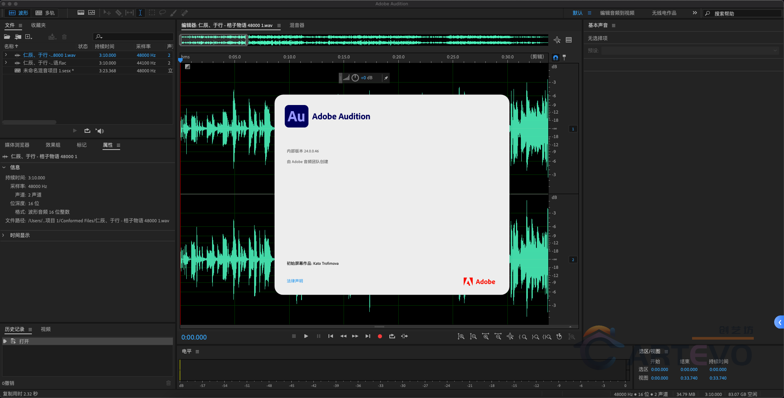Click Zoom Out Full icon in zoom bar
Image resolution: width=784 pixels, height=398 pixels.
(510, 337)
